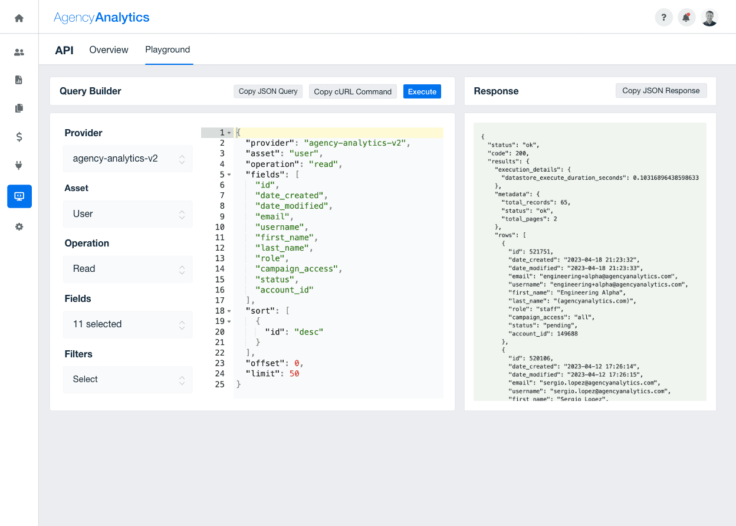
Task: Open the Operation dropdown showing Read
Action: click(127, 269)
